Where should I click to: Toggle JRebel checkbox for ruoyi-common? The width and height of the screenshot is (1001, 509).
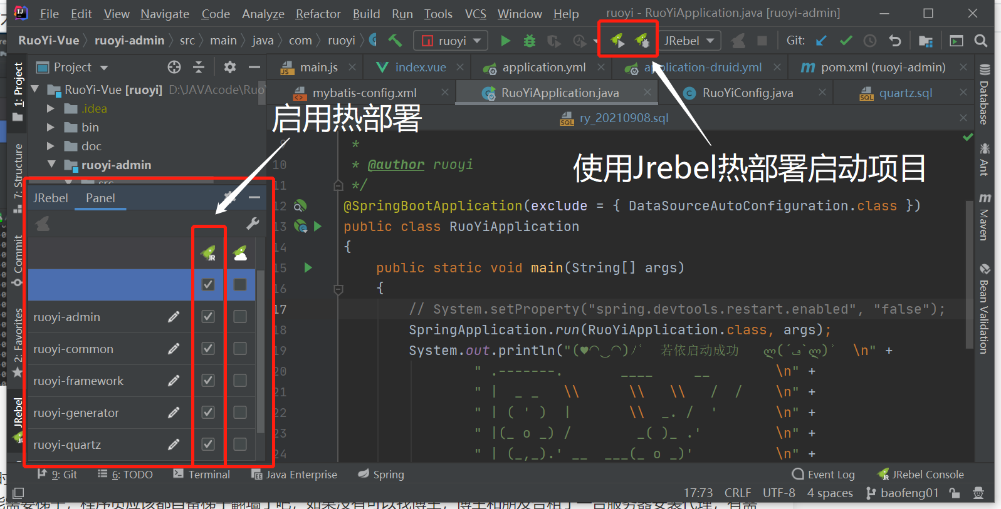tap(208, 349)
